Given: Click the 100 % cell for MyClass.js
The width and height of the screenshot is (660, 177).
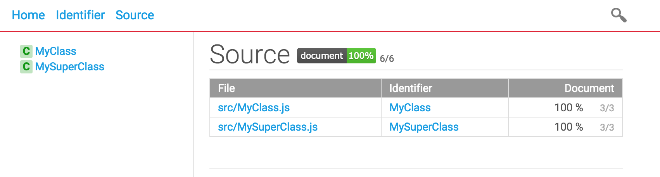Looking at the screenshot, I should (x=569, y=107).
